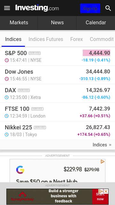The image size is (115, 205).
Task: Click the Google logo in the ad
Action: point(20,170)
